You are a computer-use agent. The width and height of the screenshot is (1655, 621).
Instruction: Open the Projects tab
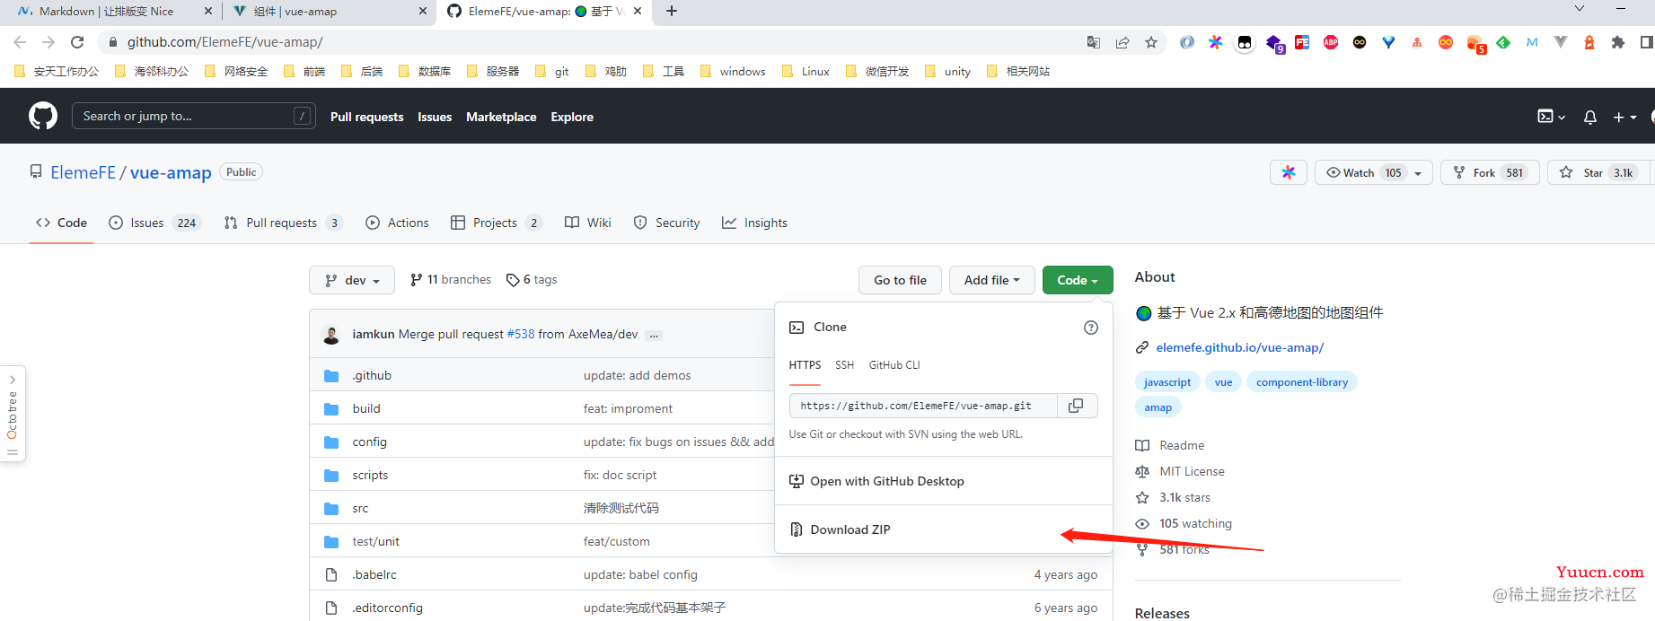(x=497, y=223)
